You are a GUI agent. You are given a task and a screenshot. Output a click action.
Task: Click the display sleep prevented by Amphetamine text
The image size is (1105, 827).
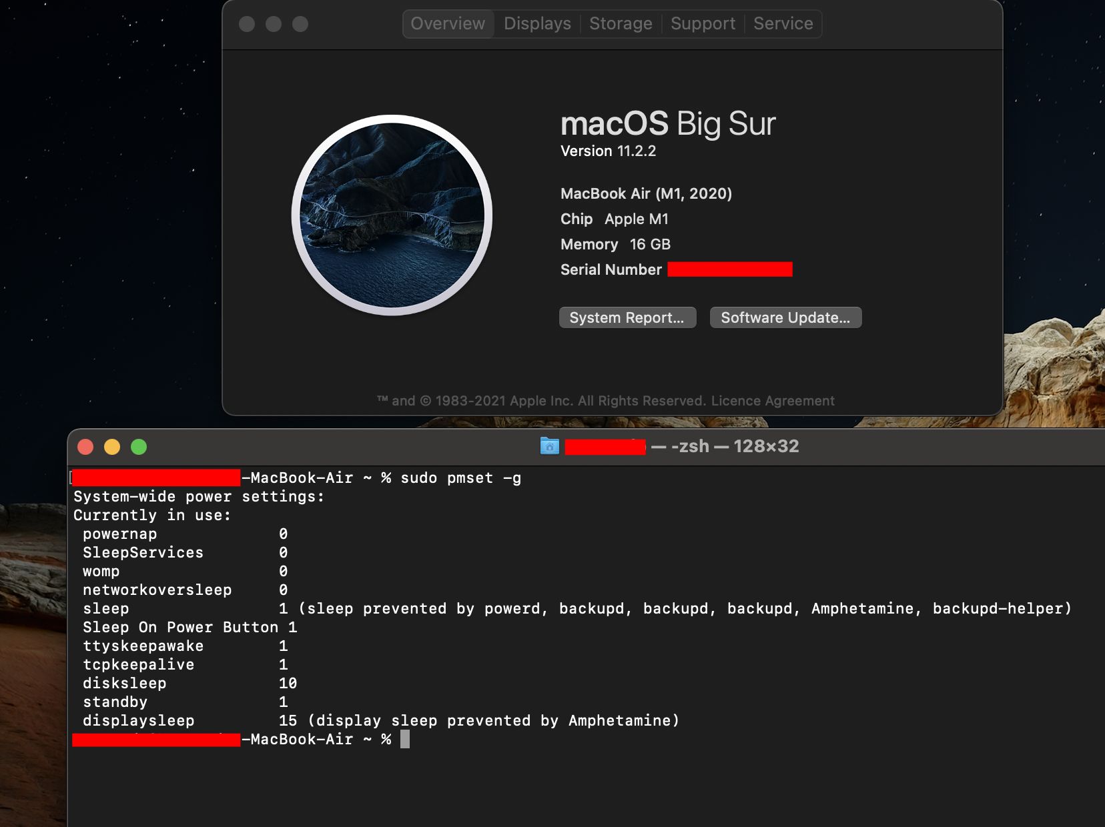494,721
